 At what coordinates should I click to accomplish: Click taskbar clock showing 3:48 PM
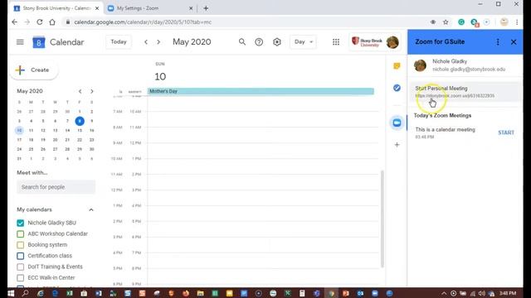(508, 293)
